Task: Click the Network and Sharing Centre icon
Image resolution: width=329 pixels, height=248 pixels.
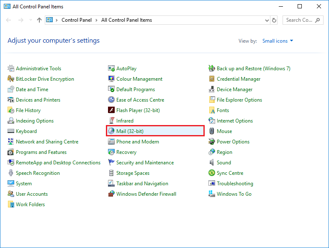Action: click(11, 142)
